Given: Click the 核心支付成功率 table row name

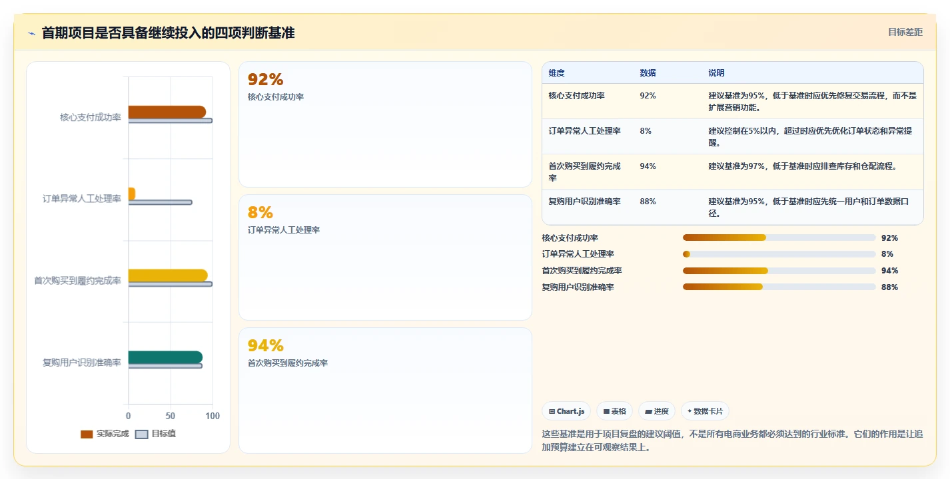Looking at the screenshot, I should (x=577, y=96).
